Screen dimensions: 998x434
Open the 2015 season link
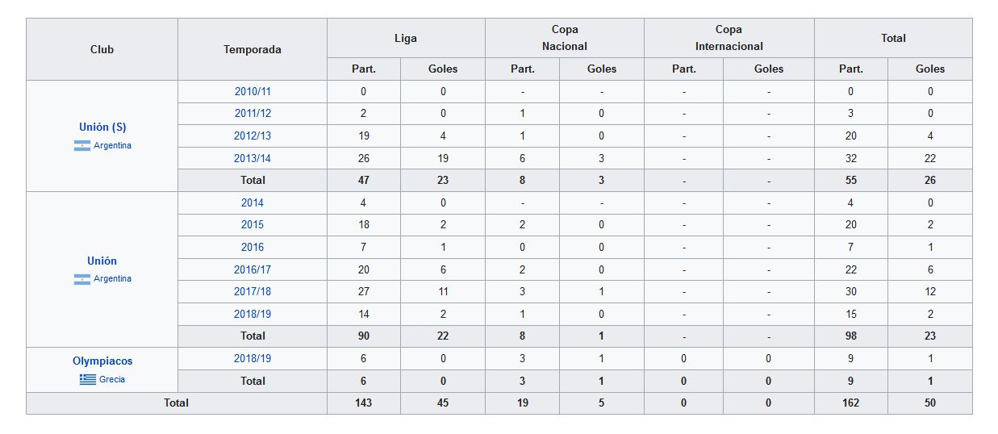tap(253, 225)
